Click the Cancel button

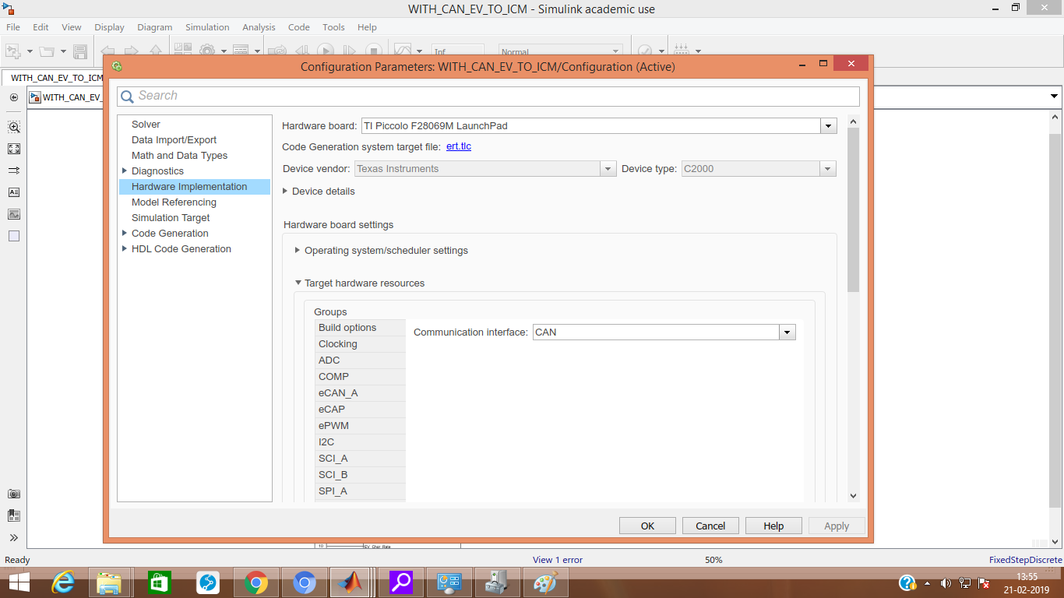coord(710,526)
